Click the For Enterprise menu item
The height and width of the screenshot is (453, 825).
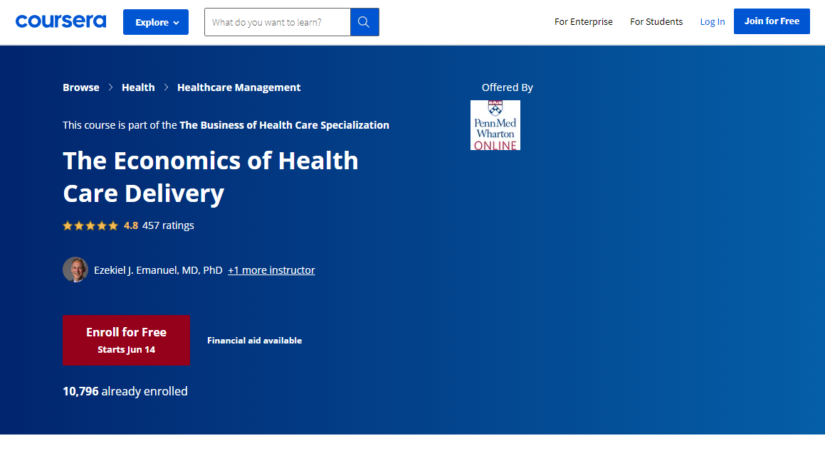pyautogui.click(x=583, y=21)
